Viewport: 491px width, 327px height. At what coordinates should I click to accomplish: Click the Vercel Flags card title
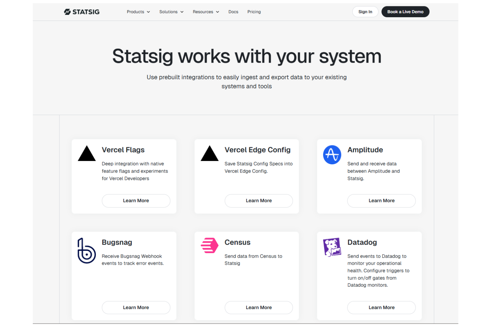click(123, 150)
